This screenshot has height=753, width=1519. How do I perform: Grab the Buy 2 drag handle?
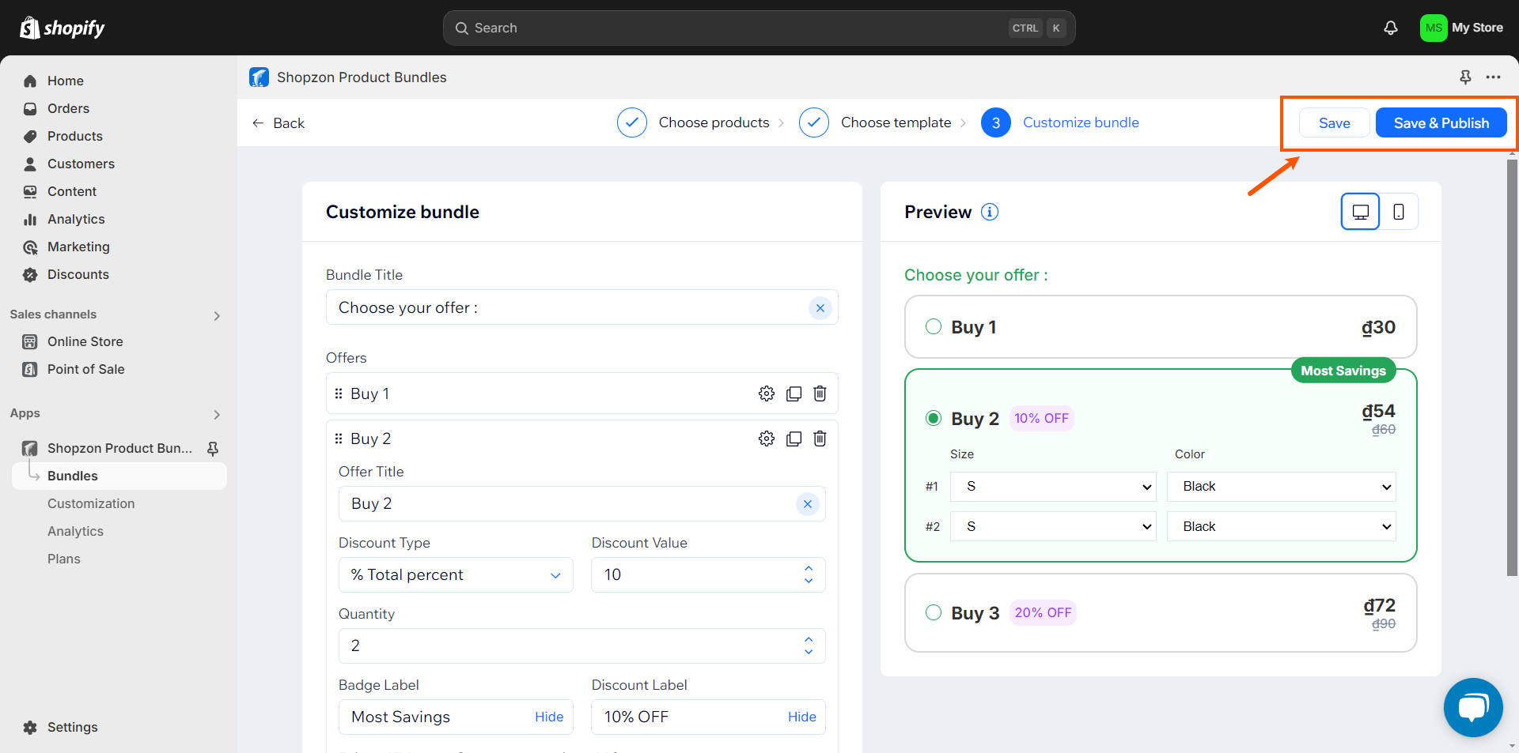point(339,439)
